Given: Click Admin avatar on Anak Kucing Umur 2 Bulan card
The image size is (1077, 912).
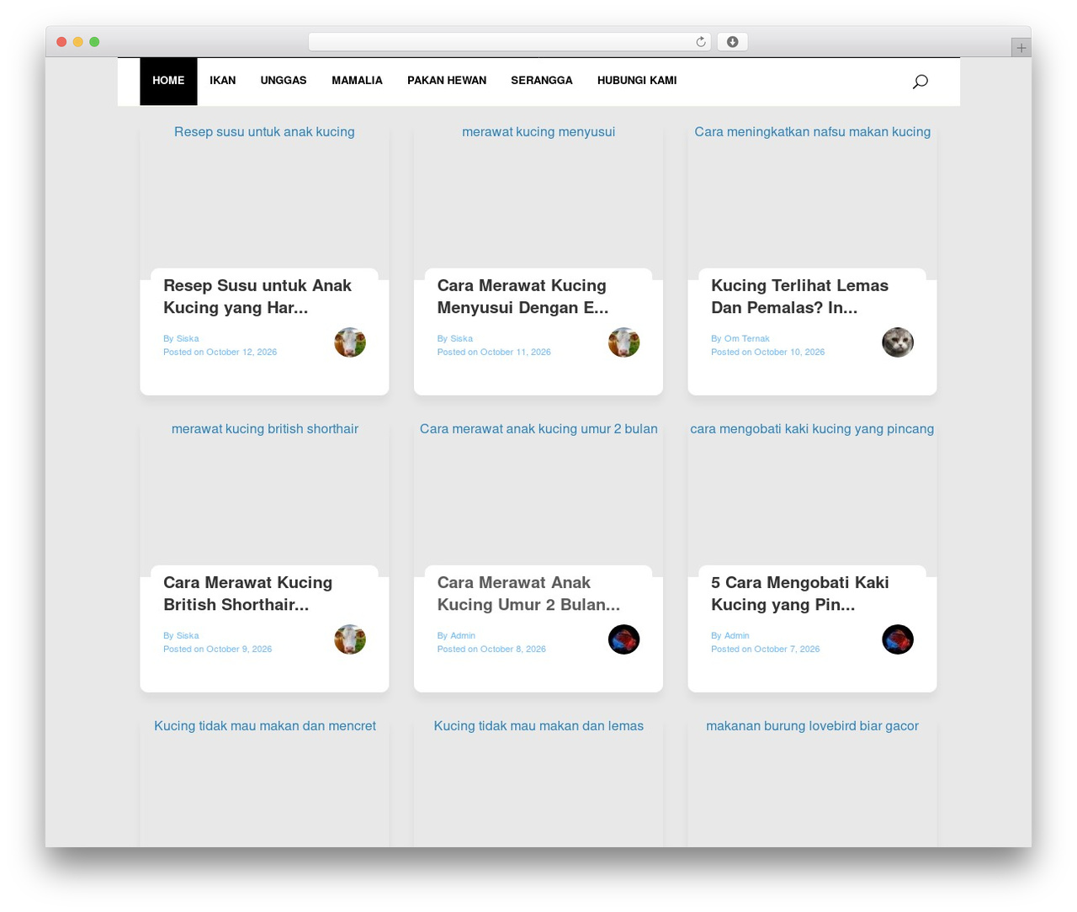Looking at the screenshot, I should point(624,639).
